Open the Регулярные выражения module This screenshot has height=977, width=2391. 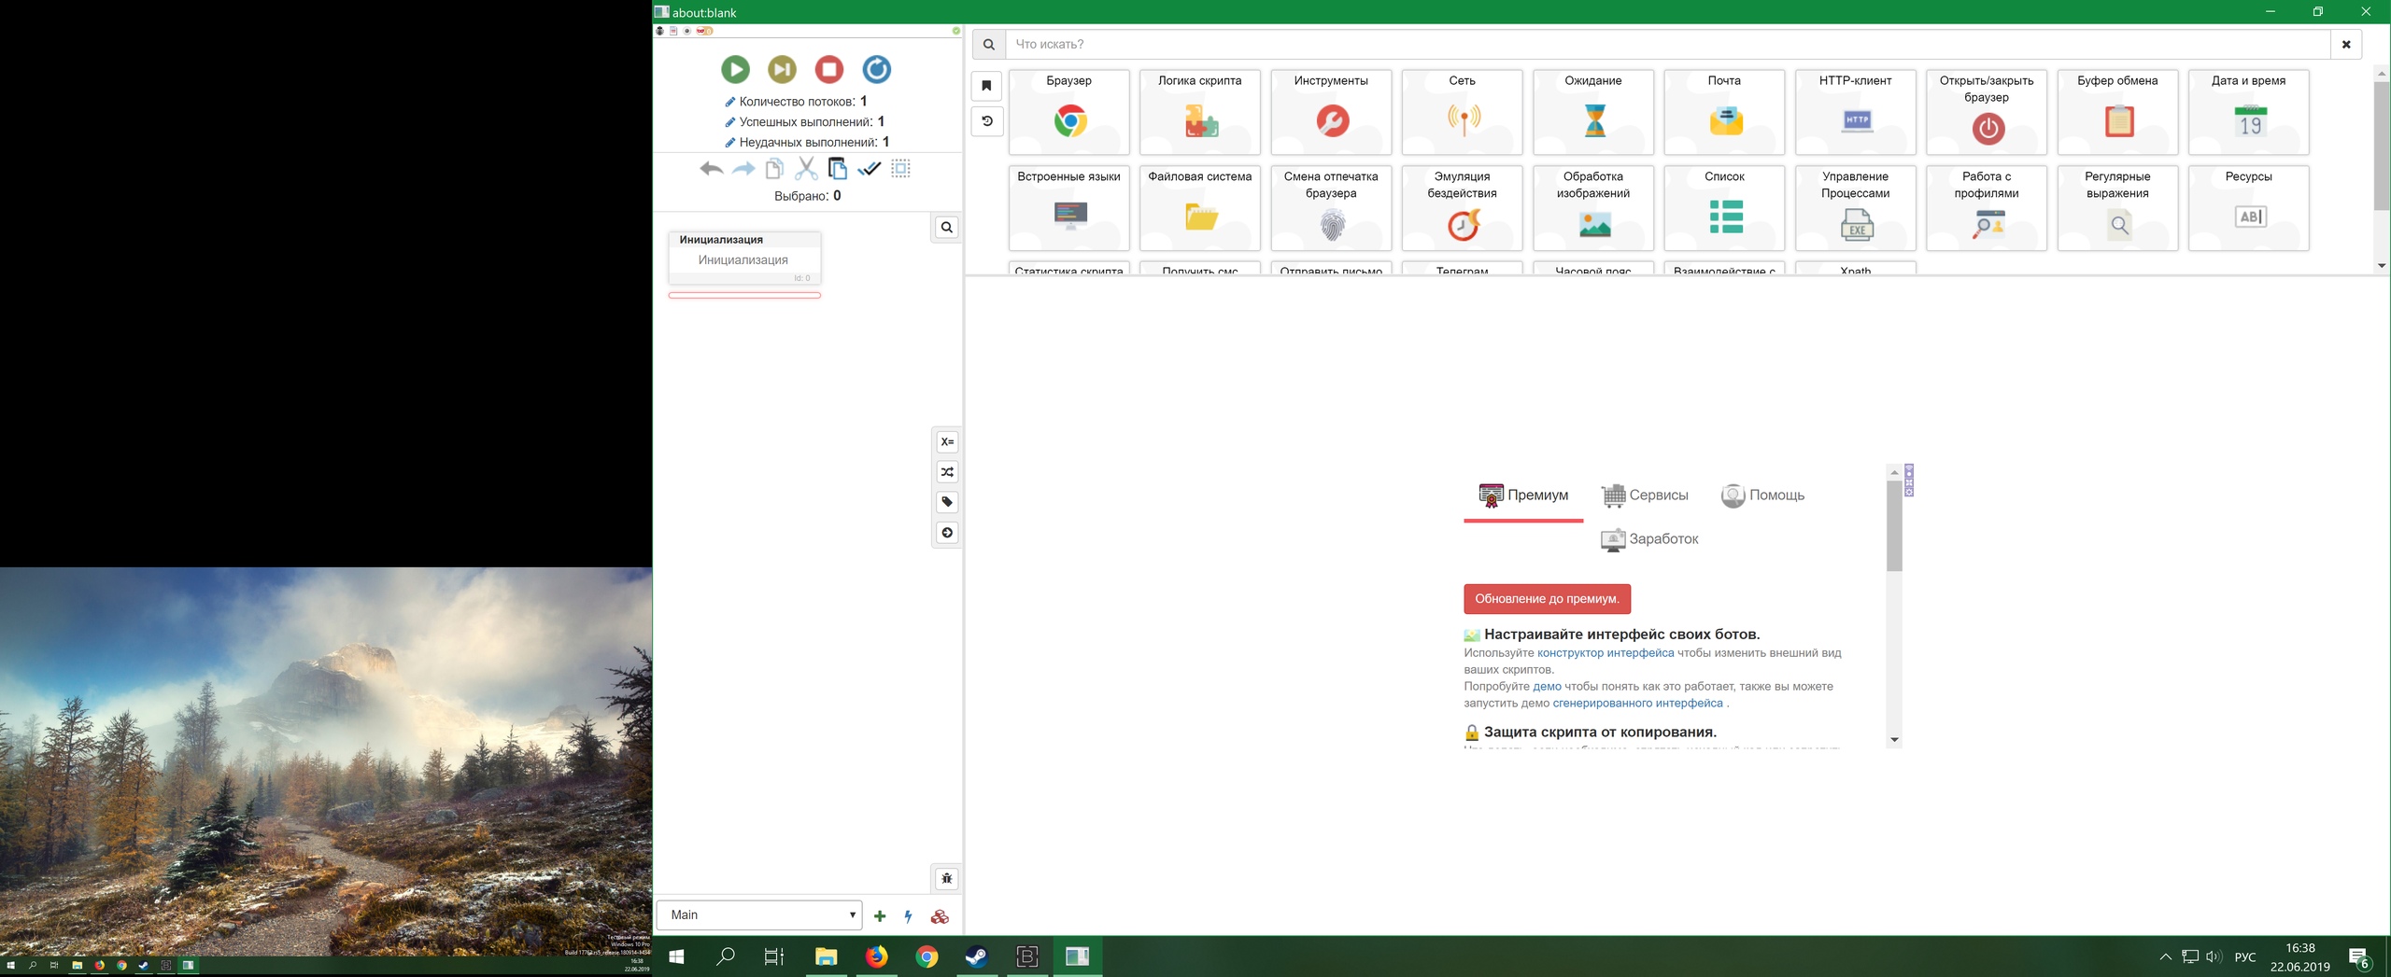coord(2117,208)
